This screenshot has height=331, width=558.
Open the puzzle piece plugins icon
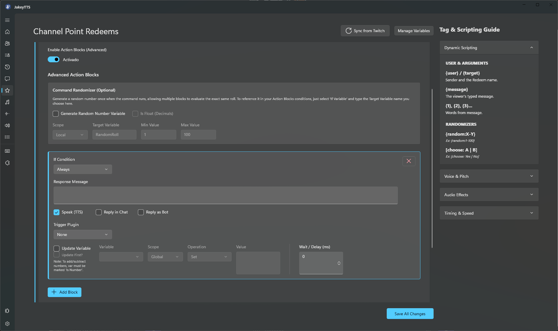[7, 163]
